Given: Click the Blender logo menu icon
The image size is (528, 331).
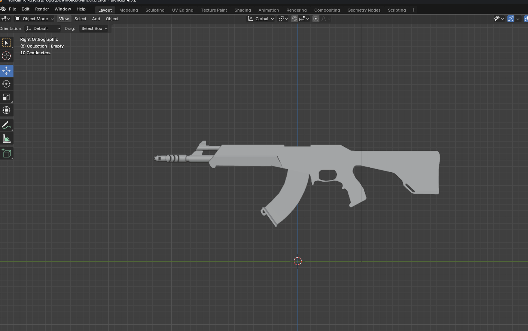Looking at the screenshot, I should [3, 9].
